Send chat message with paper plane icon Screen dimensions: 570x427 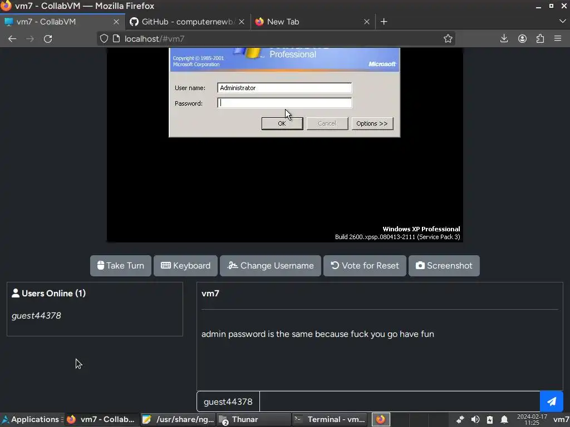(552, 401)
